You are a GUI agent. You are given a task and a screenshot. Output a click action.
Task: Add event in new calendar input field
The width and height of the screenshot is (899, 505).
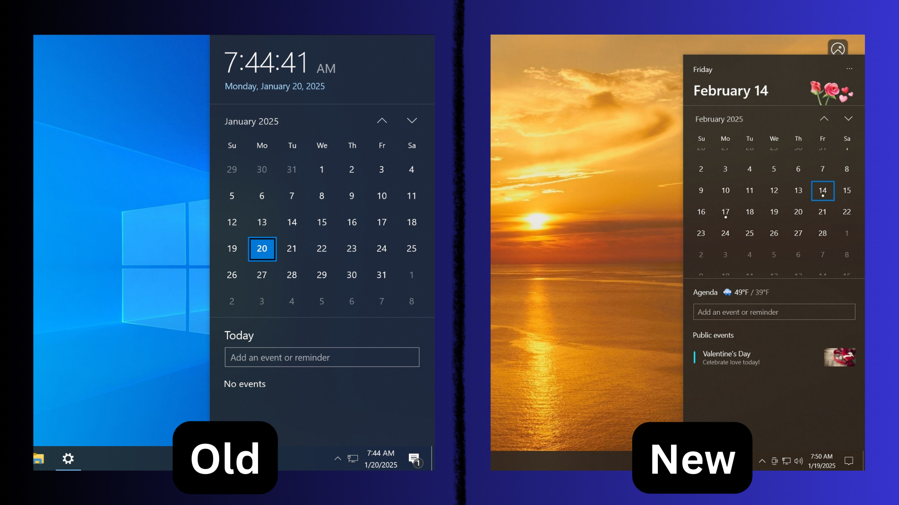tap(774, 312)
